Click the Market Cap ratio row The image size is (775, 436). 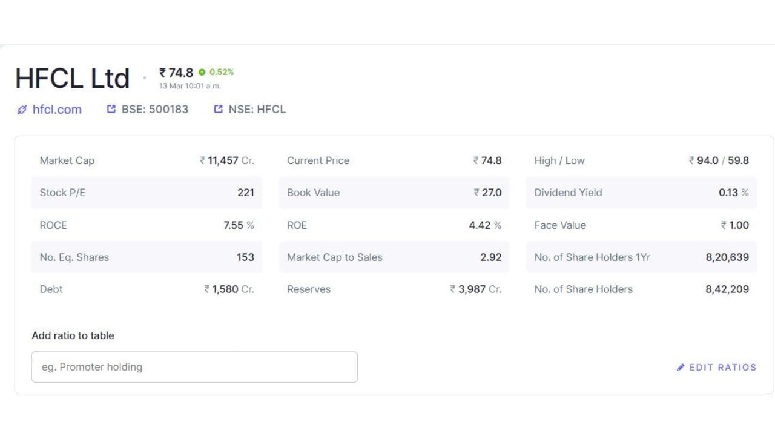pyautogui.click(x=147, y=160)
